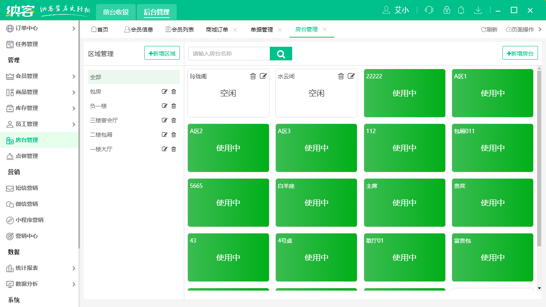
Task: Open the 页面操作 dropdown
Action: (520, 30)
